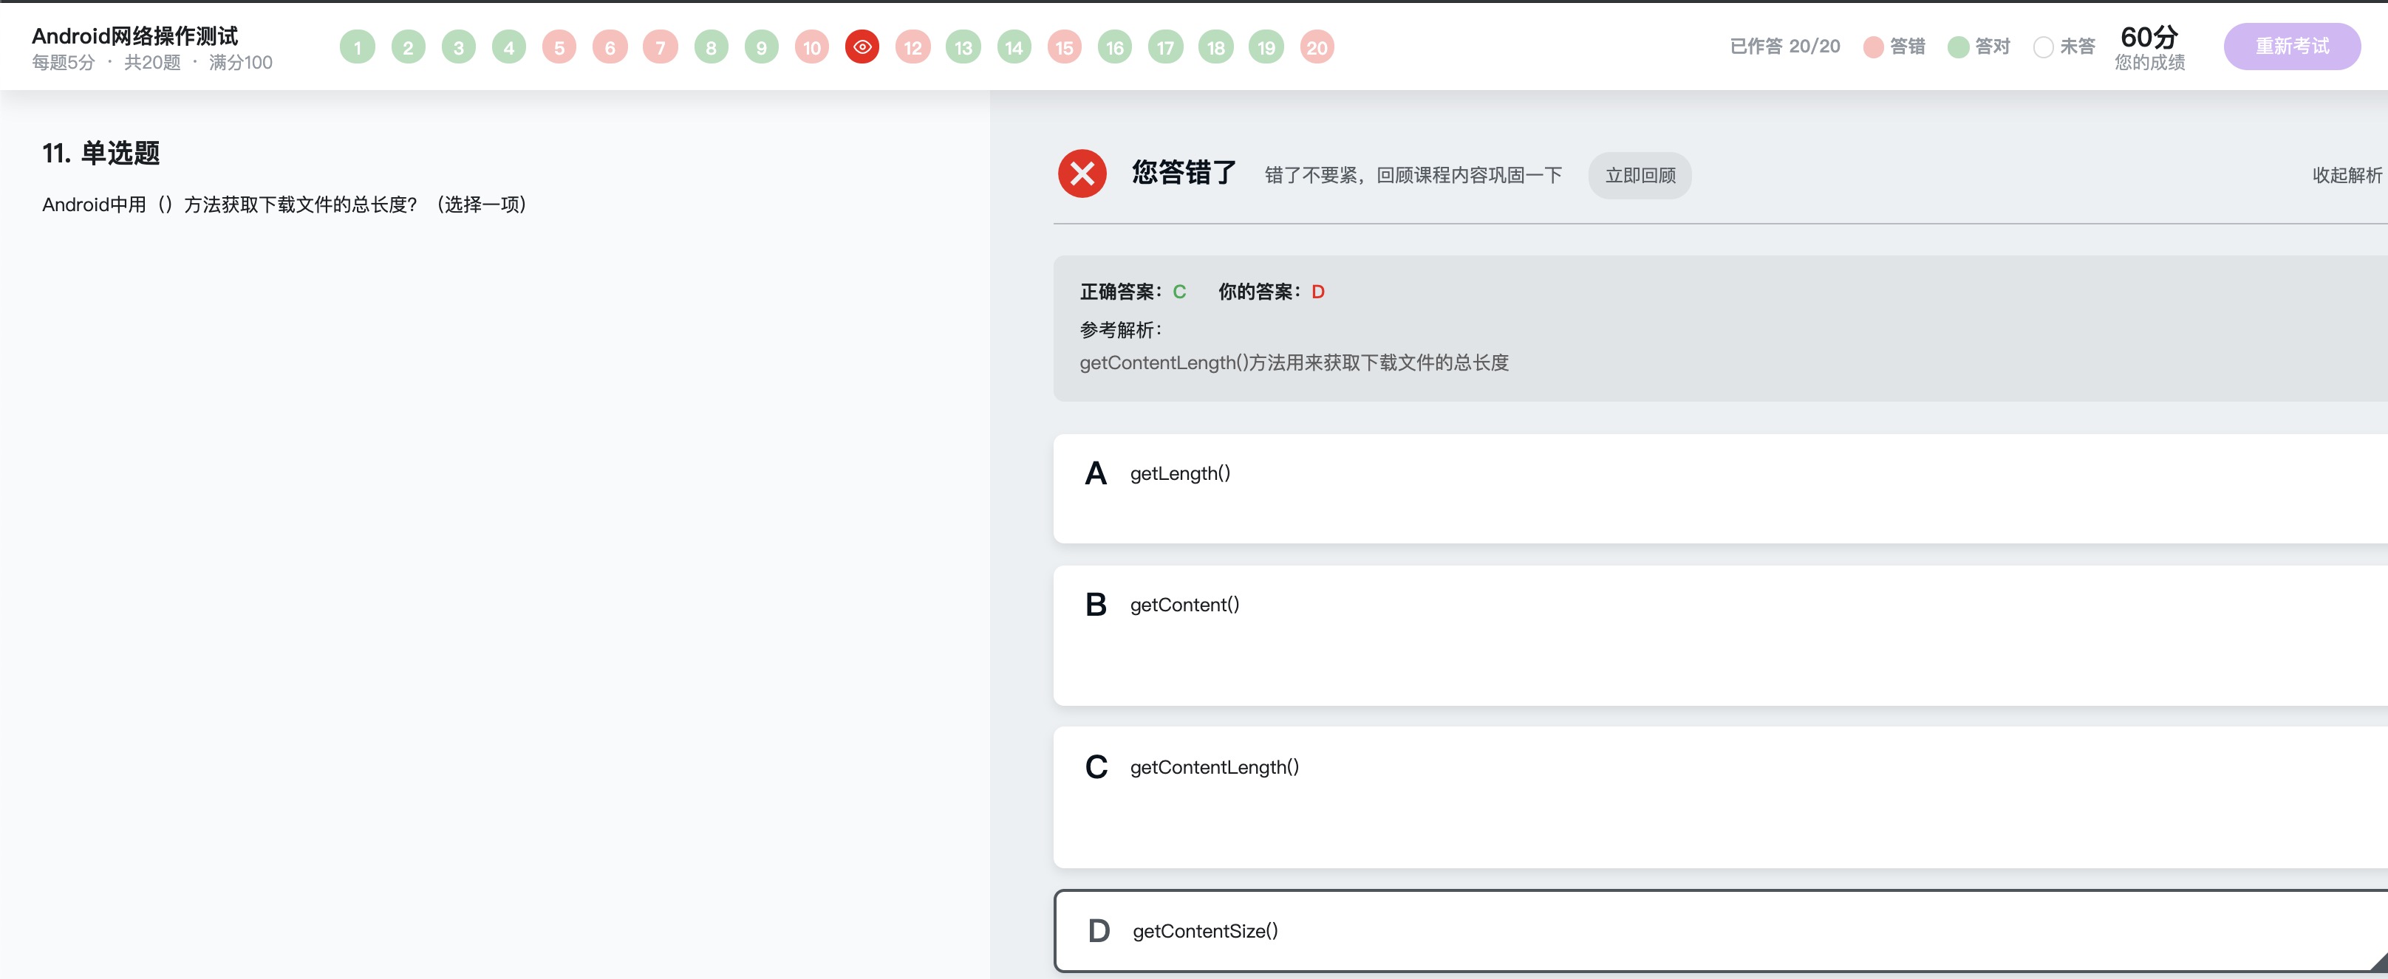The height and width of the screenshot is (979, 2388).
Task: Open question 10 bubble
Action: (x=812, y=47)
